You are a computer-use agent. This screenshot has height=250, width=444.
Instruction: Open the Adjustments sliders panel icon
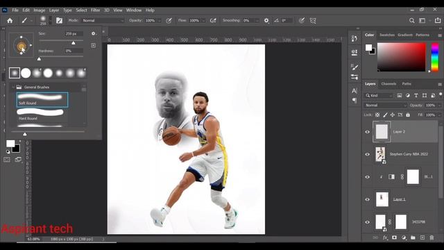click(x=355, y=77)
